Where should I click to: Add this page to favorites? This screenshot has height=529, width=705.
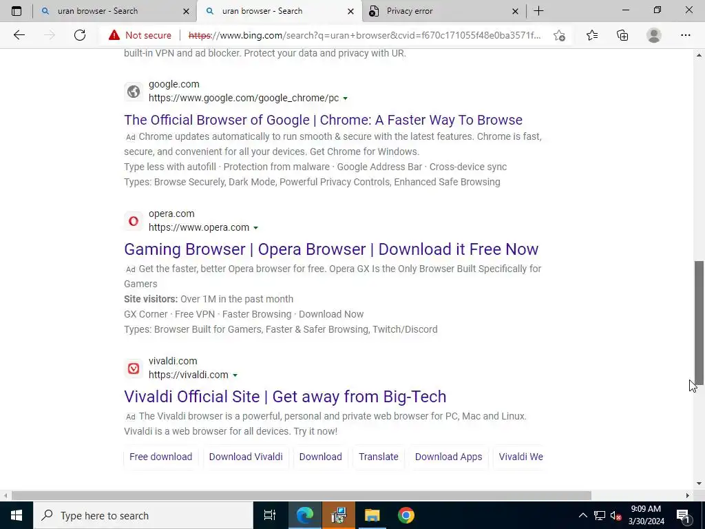[x=559, y=35]
